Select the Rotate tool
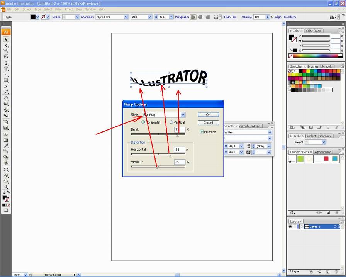The width and height of the screenshot is (346, 277). coord(6,98)
